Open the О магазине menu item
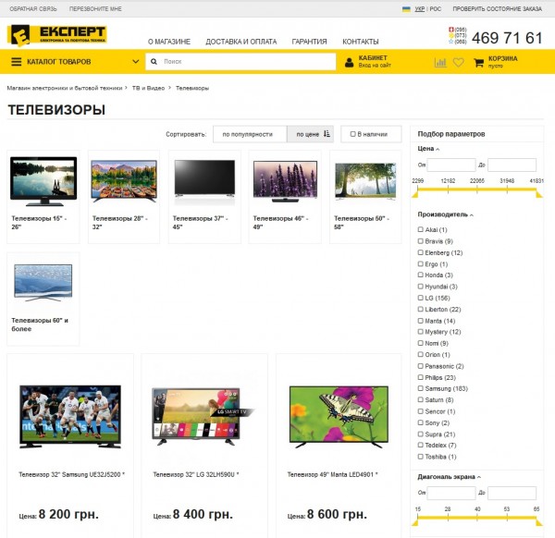 point(169,42)
